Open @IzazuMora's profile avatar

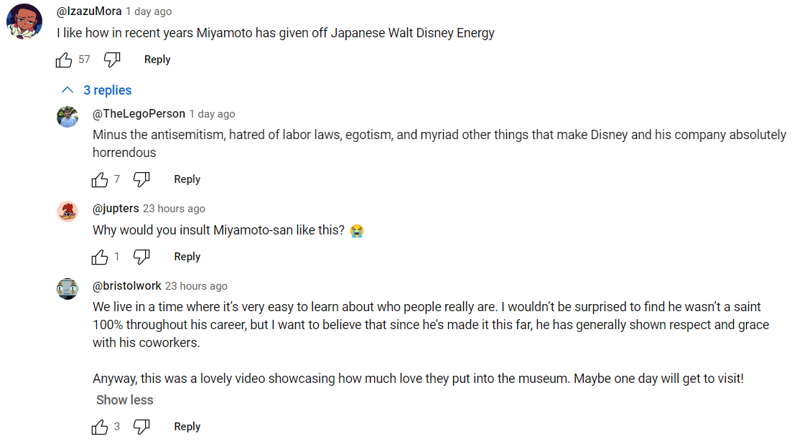(24, 22)
